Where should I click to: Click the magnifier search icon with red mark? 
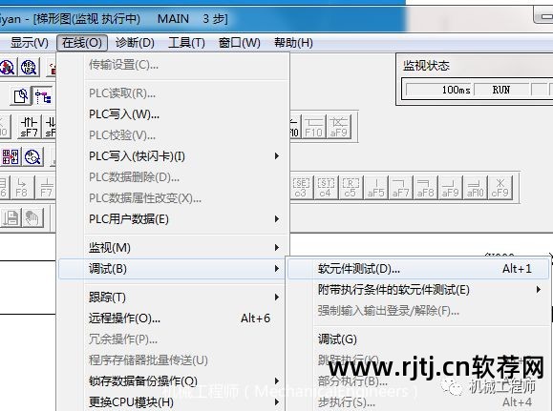tap(8, 67)
